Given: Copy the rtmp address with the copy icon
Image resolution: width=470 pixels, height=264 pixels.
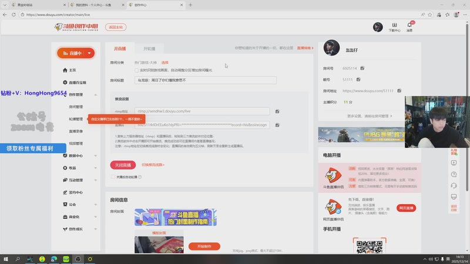Looking at the screenshot, I should pos(277,111).
